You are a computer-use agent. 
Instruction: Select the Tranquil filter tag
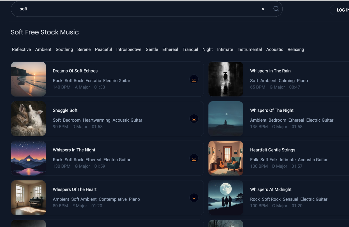coord(190,49)
